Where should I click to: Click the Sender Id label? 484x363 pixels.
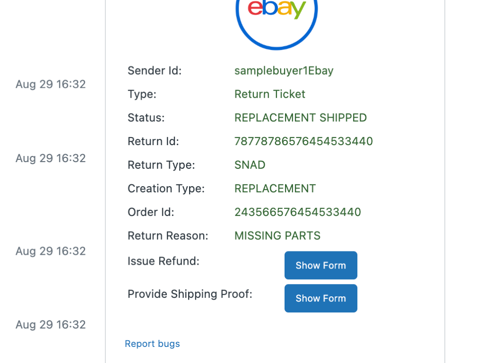click(154, 70)
